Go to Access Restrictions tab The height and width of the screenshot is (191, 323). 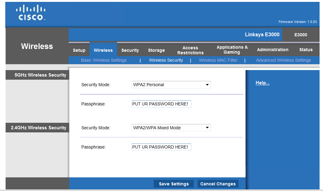[190, 50]
